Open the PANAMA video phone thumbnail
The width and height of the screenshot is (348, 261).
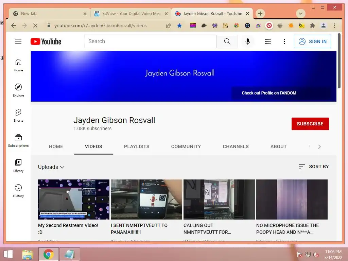(x=146, y=199)
